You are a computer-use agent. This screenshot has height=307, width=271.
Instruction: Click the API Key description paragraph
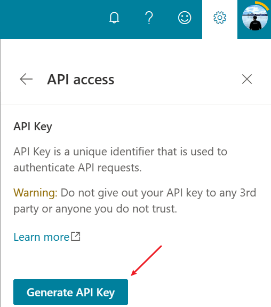pyautogui.click(x=121, y=160)
